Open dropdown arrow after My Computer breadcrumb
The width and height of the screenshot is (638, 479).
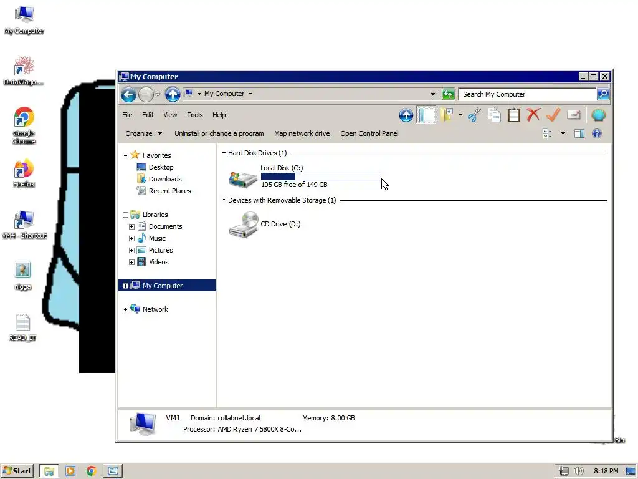click(x=250, y=94)
